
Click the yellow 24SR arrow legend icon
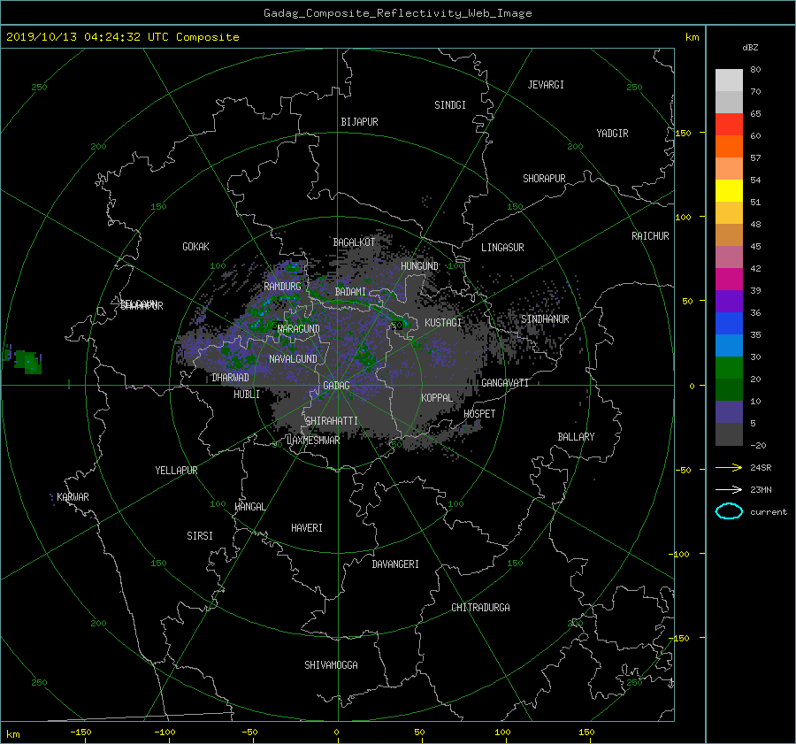(x=729, y=467)
